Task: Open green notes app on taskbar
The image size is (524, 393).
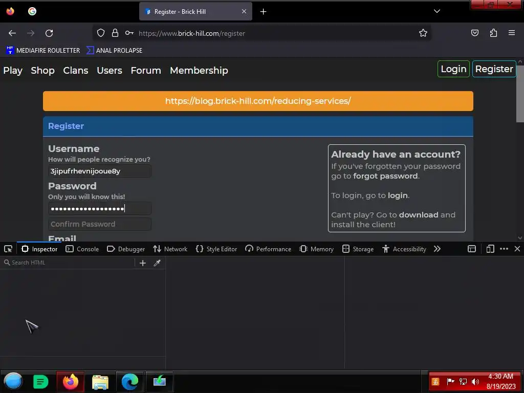Action: coord(40,381)
